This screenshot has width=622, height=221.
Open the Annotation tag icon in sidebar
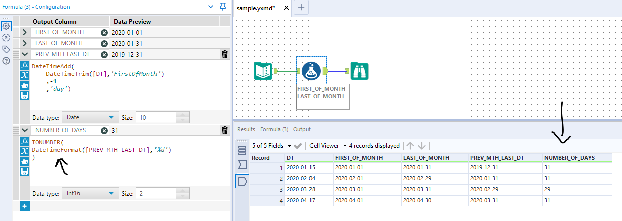pos(6,49)
